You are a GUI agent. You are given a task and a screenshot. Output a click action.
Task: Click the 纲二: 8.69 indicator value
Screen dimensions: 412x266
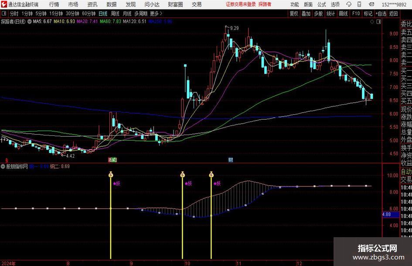60,166
